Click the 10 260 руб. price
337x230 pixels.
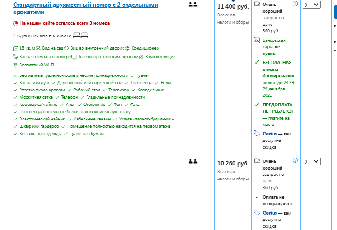[233, 164]
